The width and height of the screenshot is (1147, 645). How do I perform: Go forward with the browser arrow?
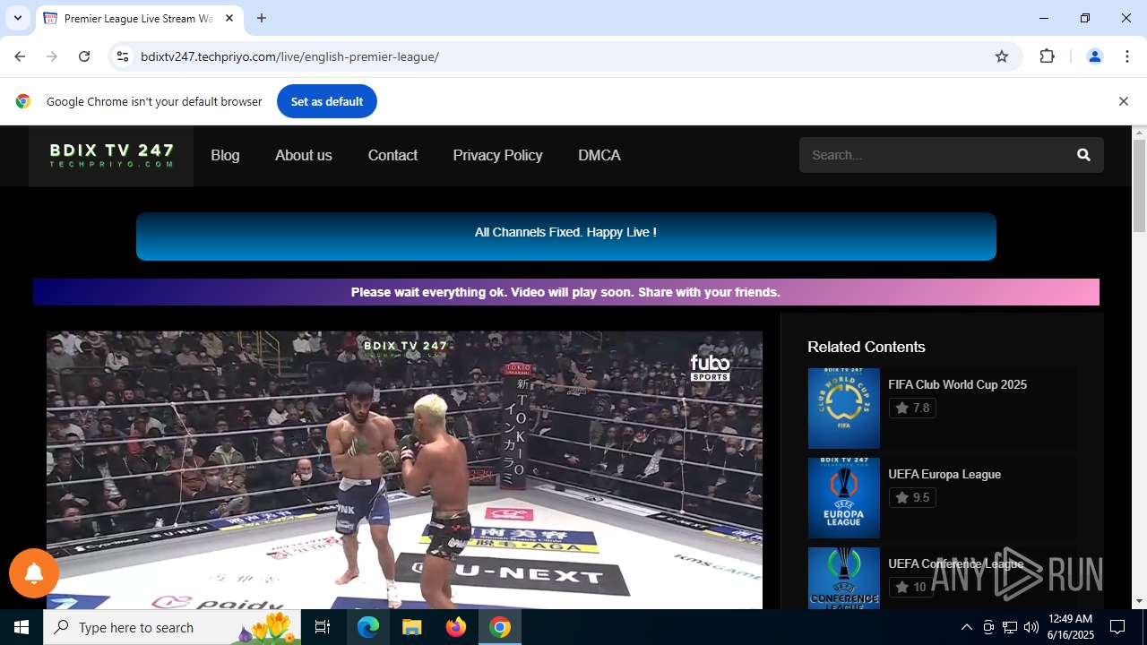tap(52, 56)
